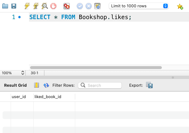Toggle wrap cell content icon in result grid
Image resolution: width=189 pixels, height=133 pixels.
click(x=36, y=85)
